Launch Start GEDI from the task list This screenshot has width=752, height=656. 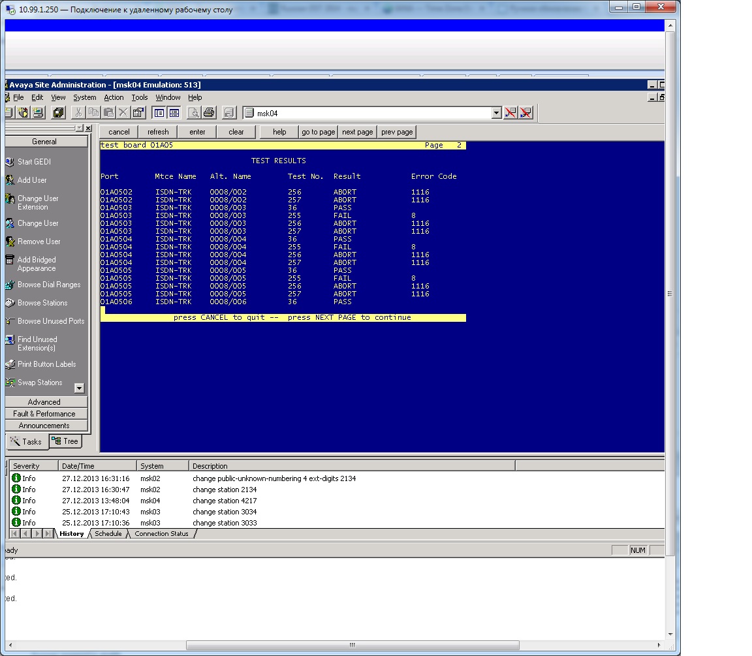[x=34, y=162]
